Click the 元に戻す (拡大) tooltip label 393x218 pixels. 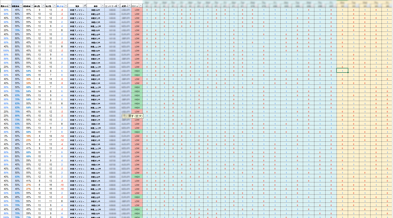[133, 116]
